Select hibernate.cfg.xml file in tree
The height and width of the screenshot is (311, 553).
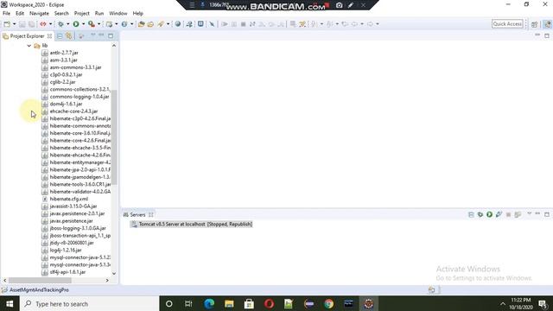(x=69, y=199)
